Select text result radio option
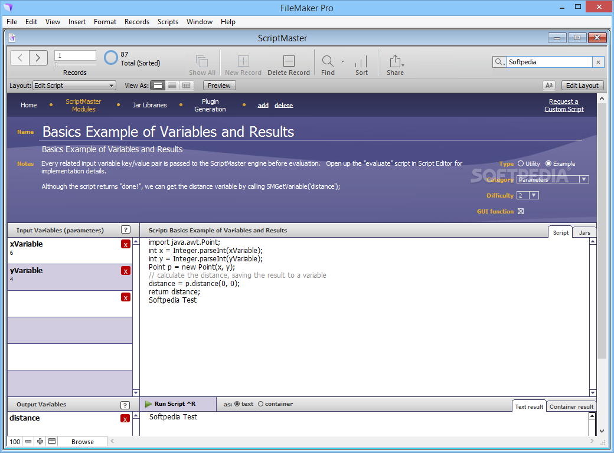Image resolution: width=614 pixels, height=453 pixels. coord(237,403)
